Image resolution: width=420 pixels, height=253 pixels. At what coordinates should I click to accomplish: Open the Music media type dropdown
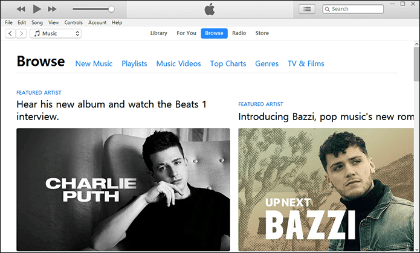[x=56, y=33]
